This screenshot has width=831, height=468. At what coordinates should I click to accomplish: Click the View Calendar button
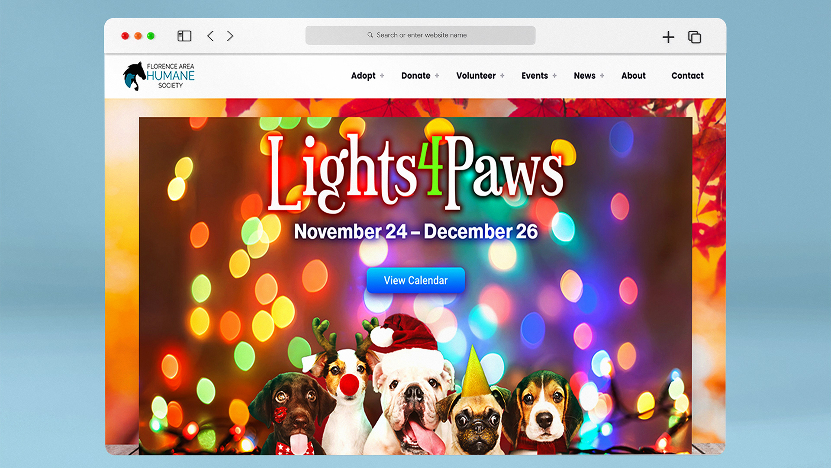point(415,280)
